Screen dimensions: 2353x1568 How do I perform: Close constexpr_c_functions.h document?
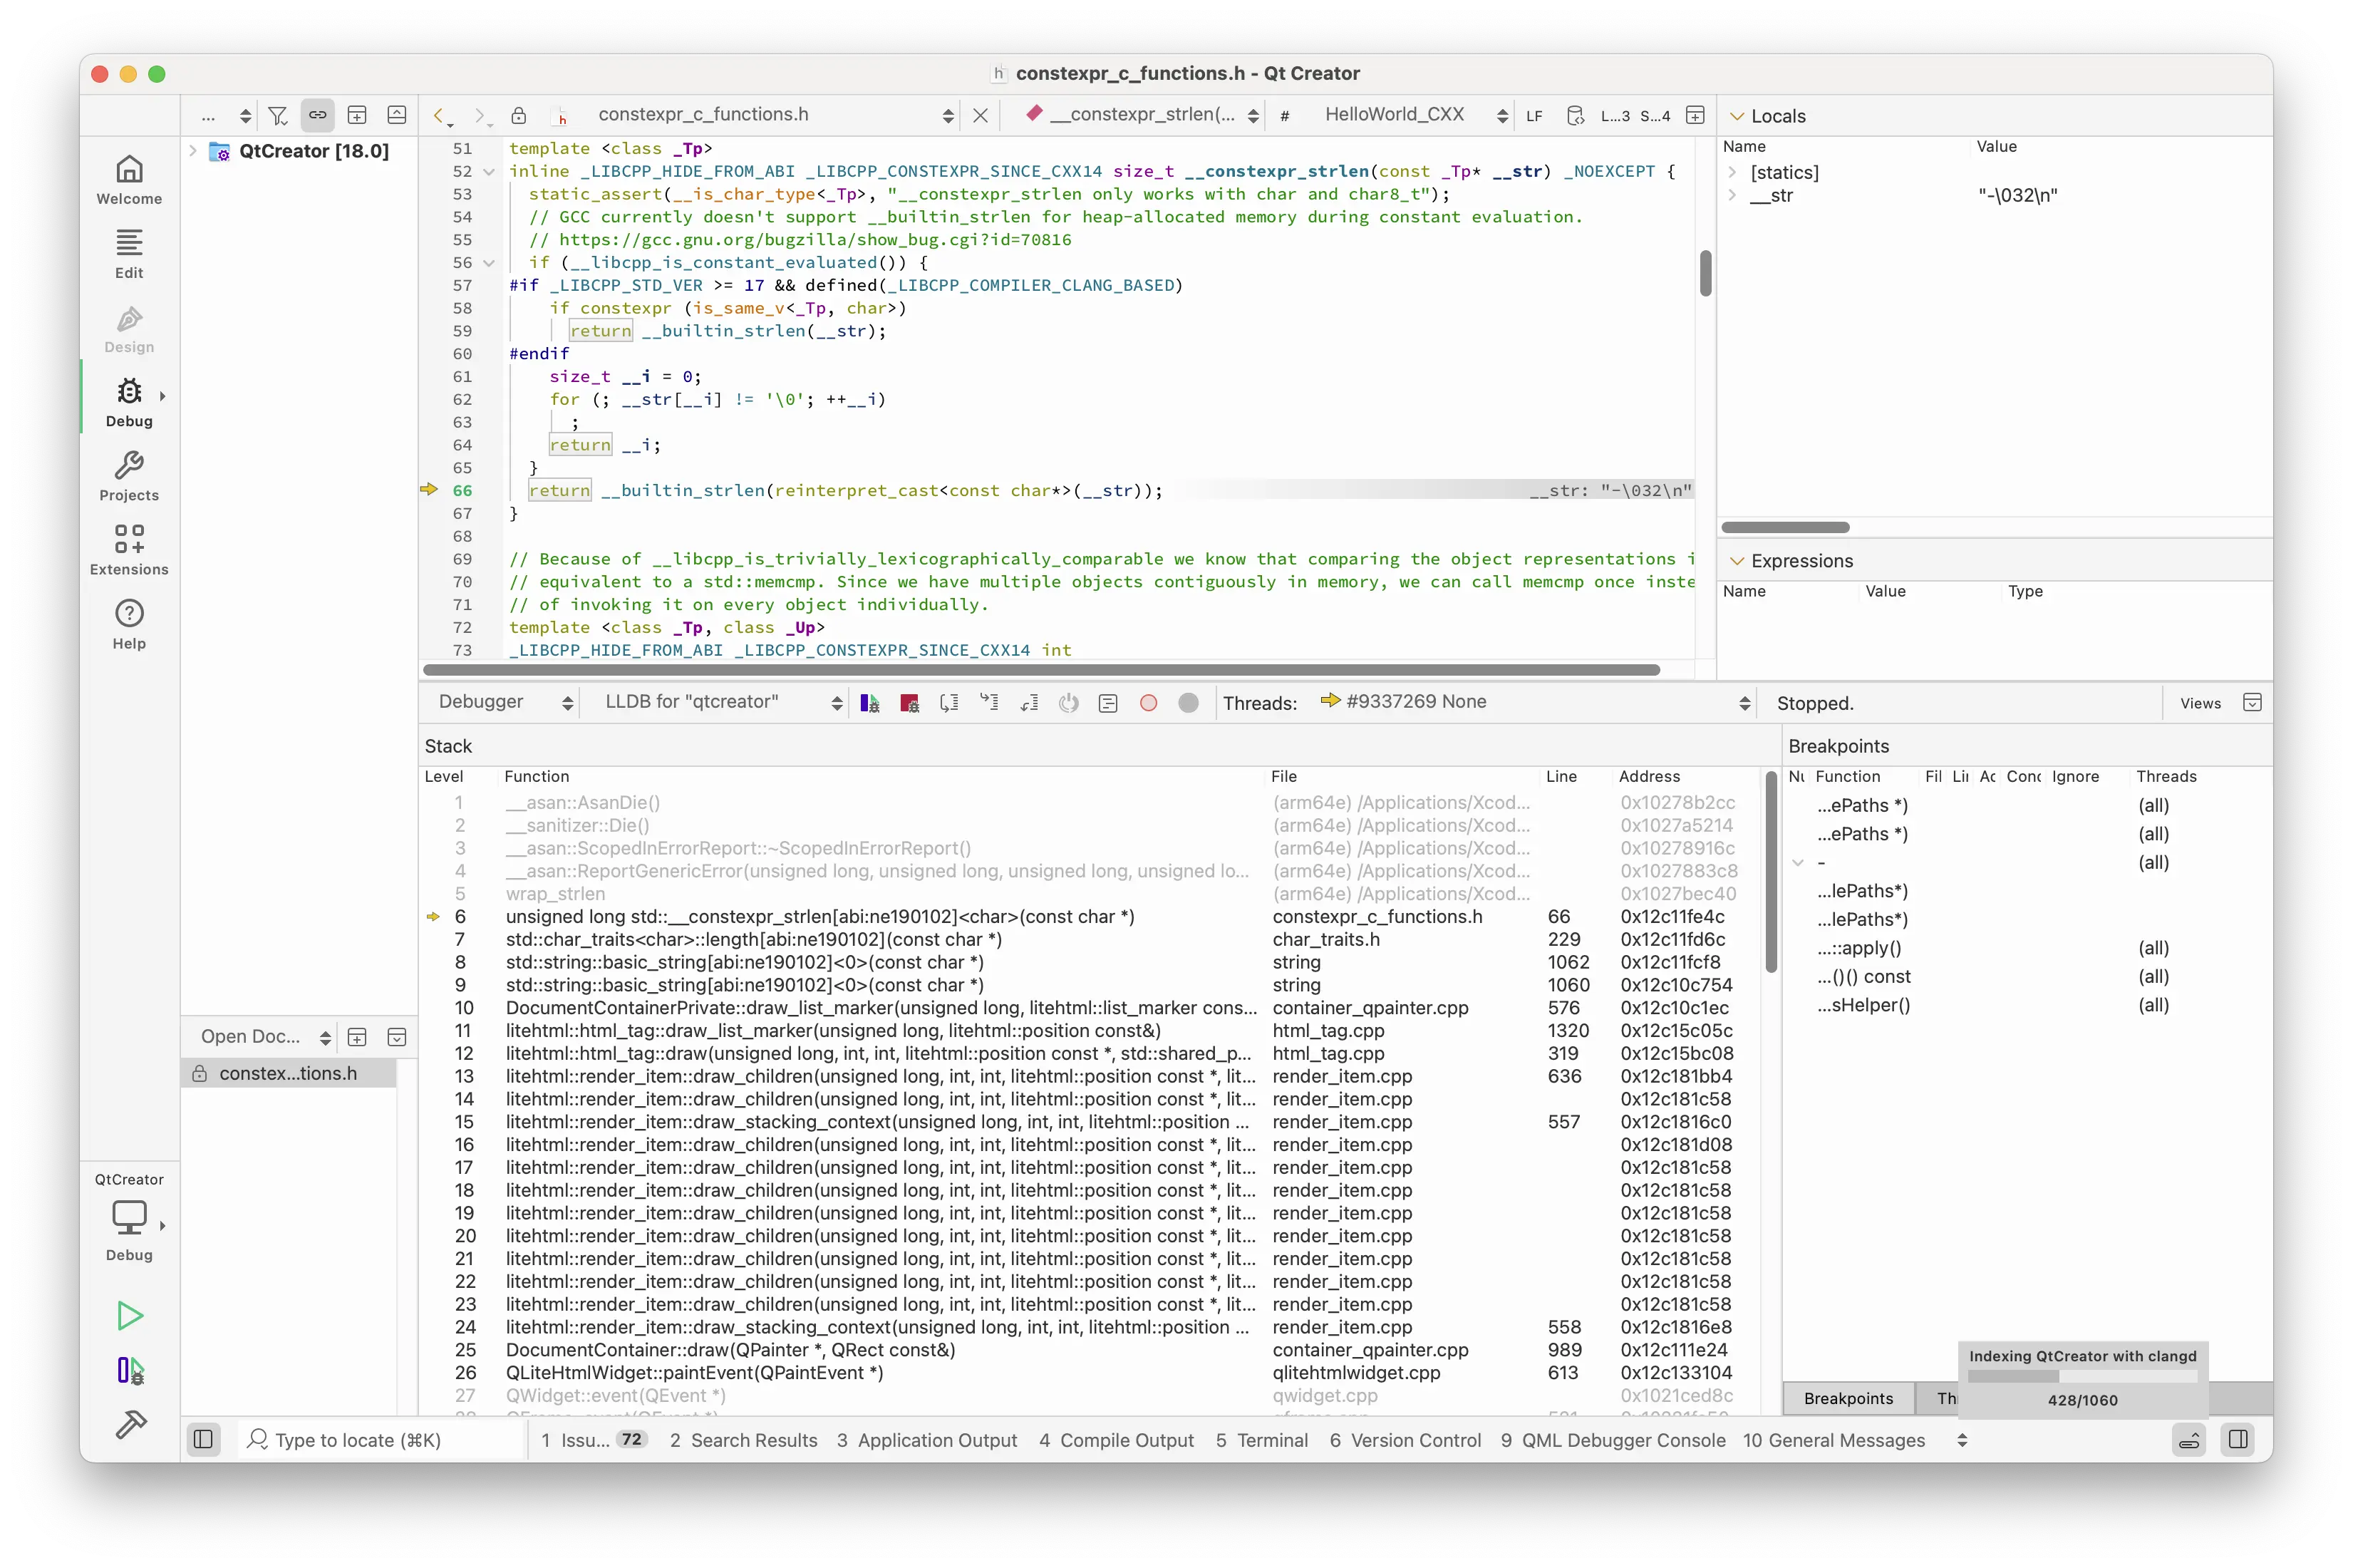click(x=981, y=116)
